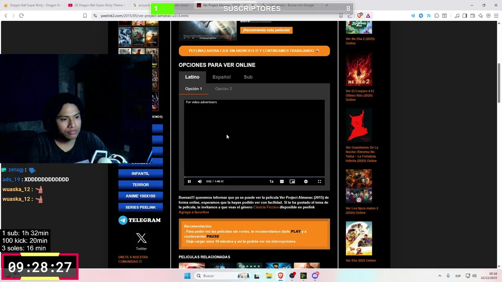Click the PEELINK2 AHORA CASI SIN ANUNCIOS banner
This screenshot has width=502, height=282.
click(254, 51)
